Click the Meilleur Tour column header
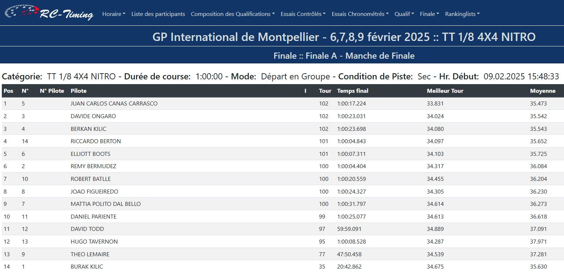This screenshot has height=278, width=564. [445, 91]
